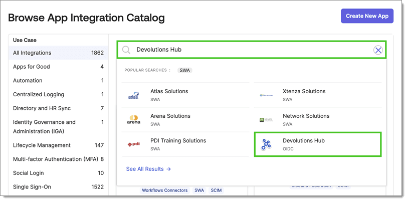Open the Arena Solutions logo icon
Viewport: 407px width, 201px height.
(134, 120)
